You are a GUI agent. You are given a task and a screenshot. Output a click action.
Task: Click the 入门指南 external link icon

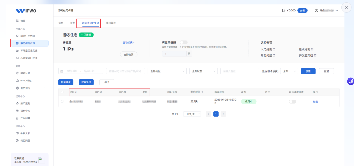[274, 49]
